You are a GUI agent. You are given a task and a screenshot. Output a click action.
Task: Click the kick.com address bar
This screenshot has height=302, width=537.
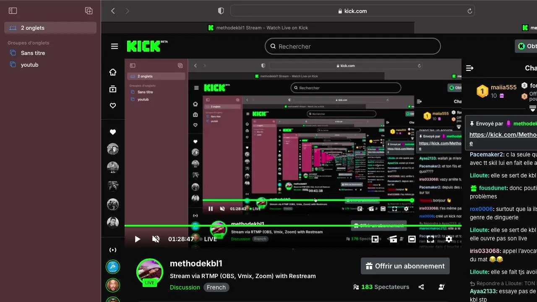click(x=353, y=11)
